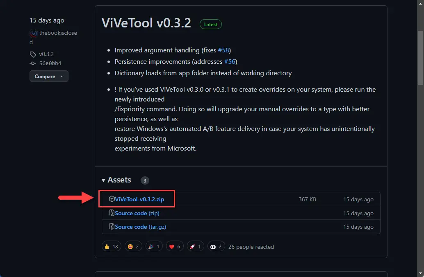The image size is (424, 277).
Task: Click the package icon next to ViVeTool-v0.3.2.zip
Action: pyautogui.click(x=111, y=199)
